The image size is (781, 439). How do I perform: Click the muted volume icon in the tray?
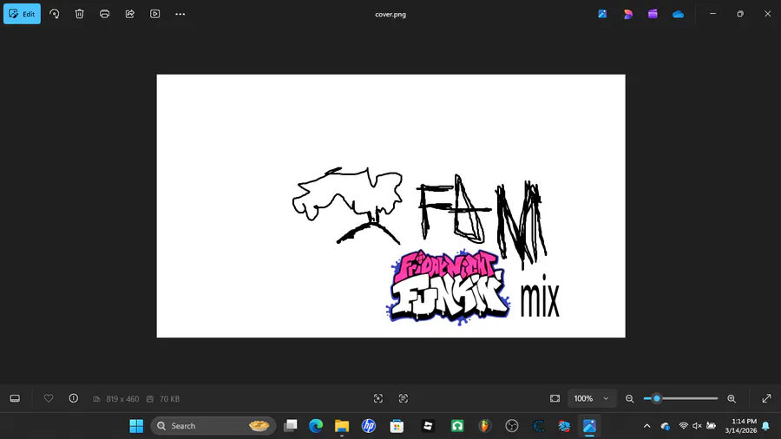coord(697,426)
